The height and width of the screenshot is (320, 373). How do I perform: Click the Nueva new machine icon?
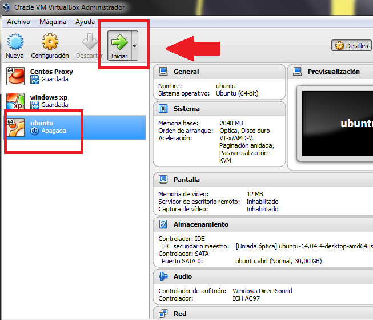[x=15, y=42]
